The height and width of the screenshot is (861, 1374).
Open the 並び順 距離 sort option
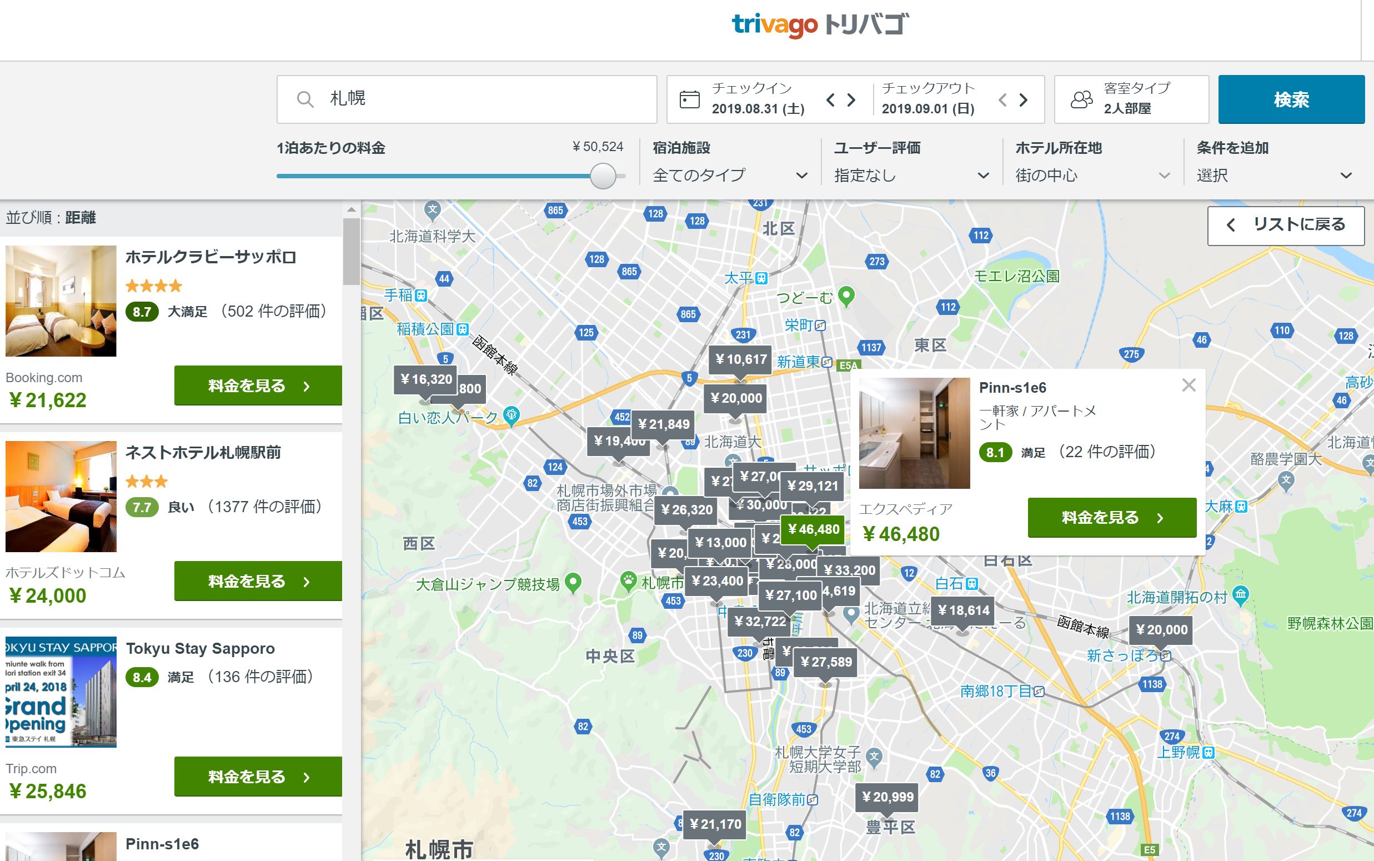point(51,218)
